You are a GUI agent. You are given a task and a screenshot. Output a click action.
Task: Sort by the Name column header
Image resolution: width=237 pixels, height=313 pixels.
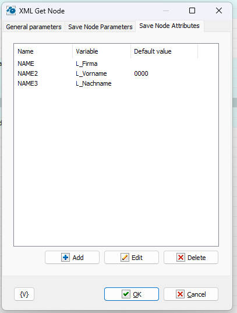(43, 51)
